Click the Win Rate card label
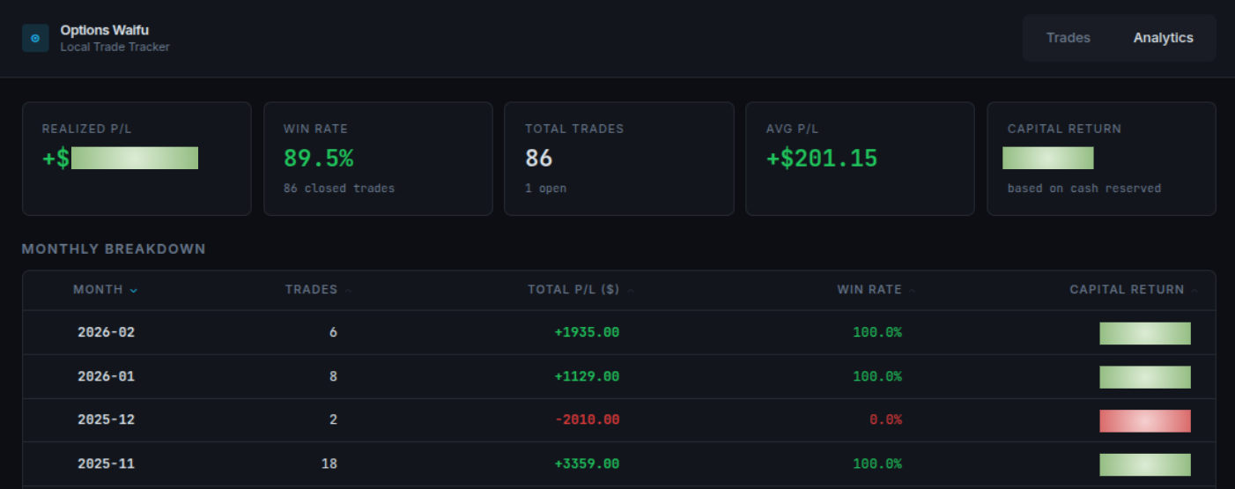The height and width of the screenshot is (489, 1235). [x=315, y=129]
